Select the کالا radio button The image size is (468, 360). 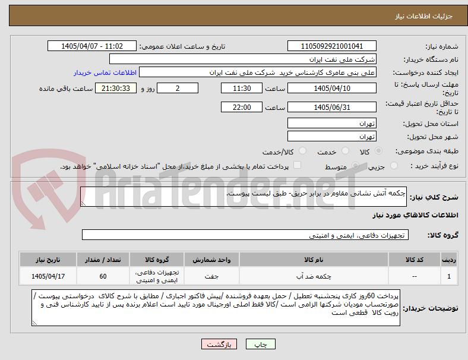pos(378,151)
